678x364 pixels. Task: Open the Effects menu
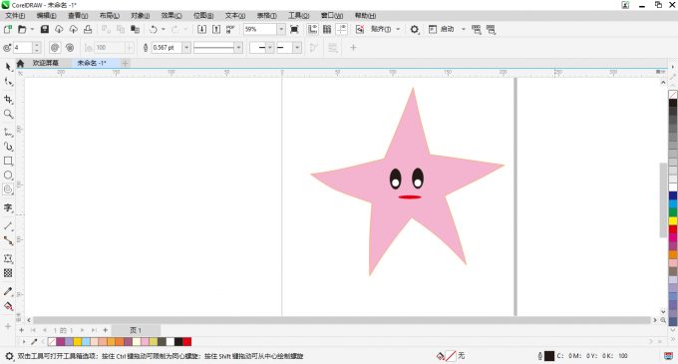171,16
